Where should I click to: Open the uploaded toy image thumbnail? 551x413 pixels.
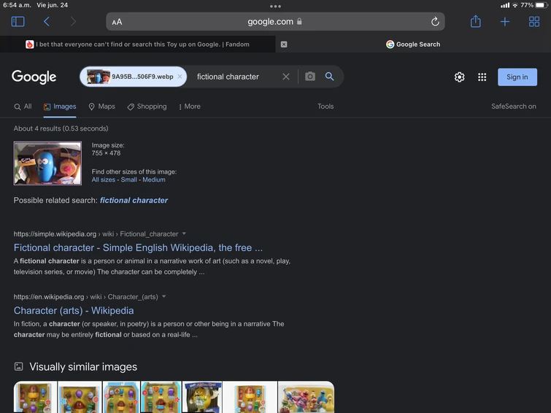tap(47, 163)
